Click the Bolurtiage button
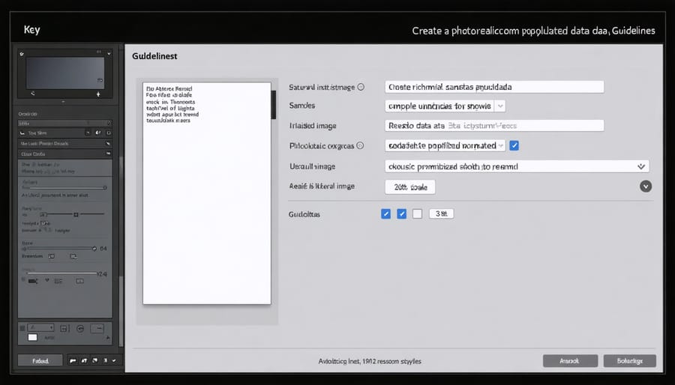 click(x=629, y=361)
